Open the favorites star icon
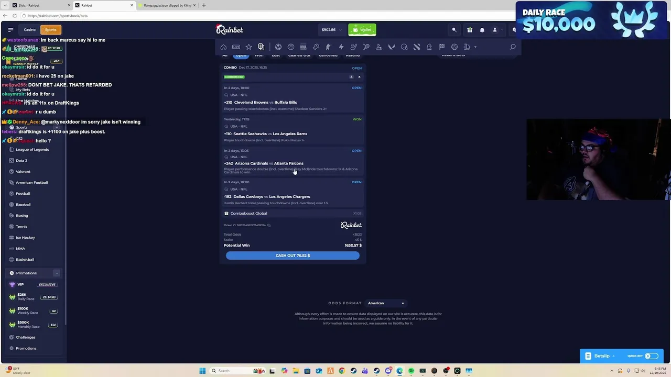This screenshot has height=377, width=671. [x=248, y=47]
